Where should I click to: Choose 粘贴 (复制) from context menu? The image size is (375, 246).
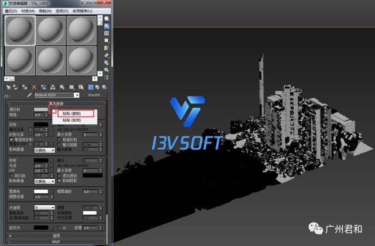click(75, 113)
